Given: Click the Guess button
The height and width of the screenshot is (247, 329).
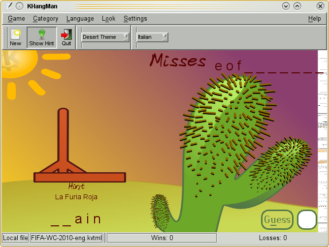Looking at the screenshot, I should coord(277,219).
